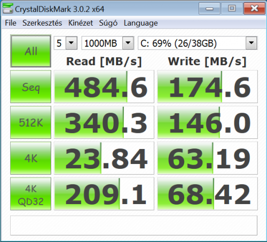Screen dimensions: 267x242
Task: Click the CrystalDiskMark app icon in title bar
Action: [x=8, y=9]
